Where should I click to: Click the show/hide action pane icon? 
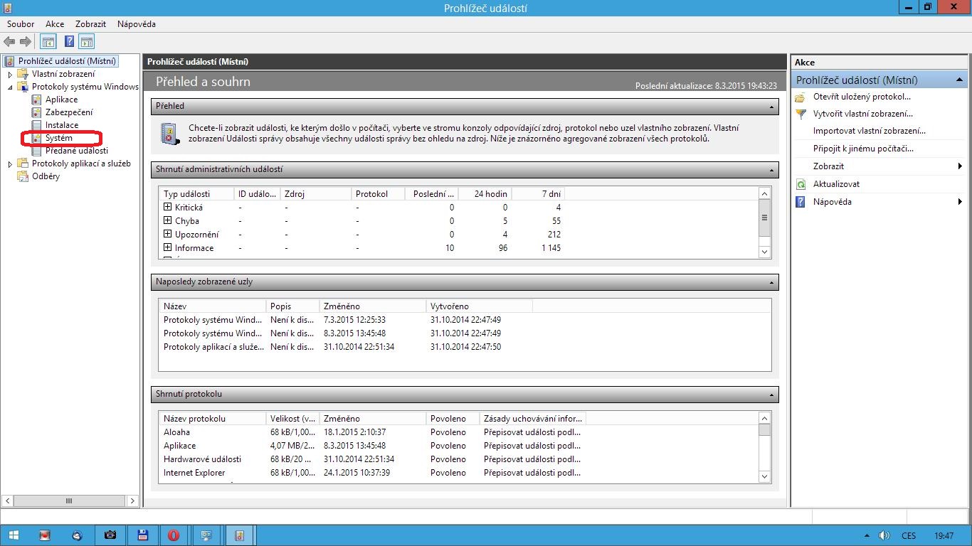[87, 42]
